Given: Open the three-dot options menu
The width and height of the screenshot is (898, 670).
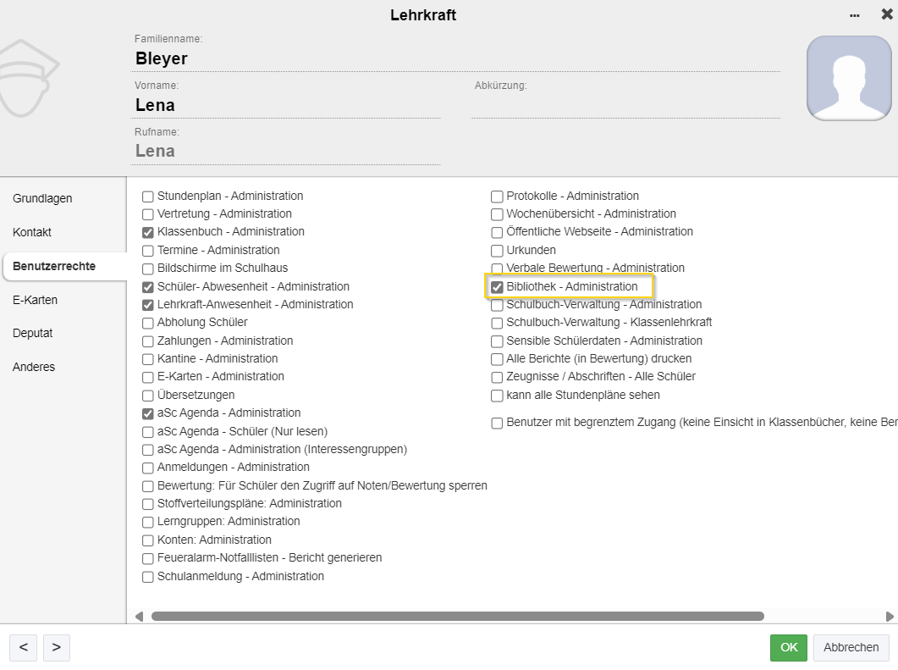Looking at the screenshot, I should click(855, 15).
